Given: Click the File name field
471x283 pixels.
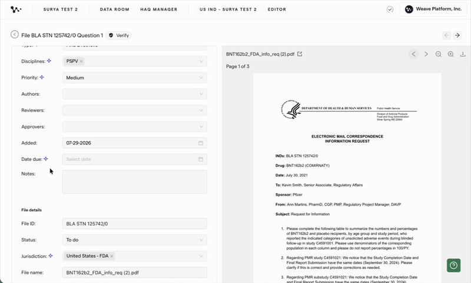Looking at the screenshot, I should click(135, 272).
